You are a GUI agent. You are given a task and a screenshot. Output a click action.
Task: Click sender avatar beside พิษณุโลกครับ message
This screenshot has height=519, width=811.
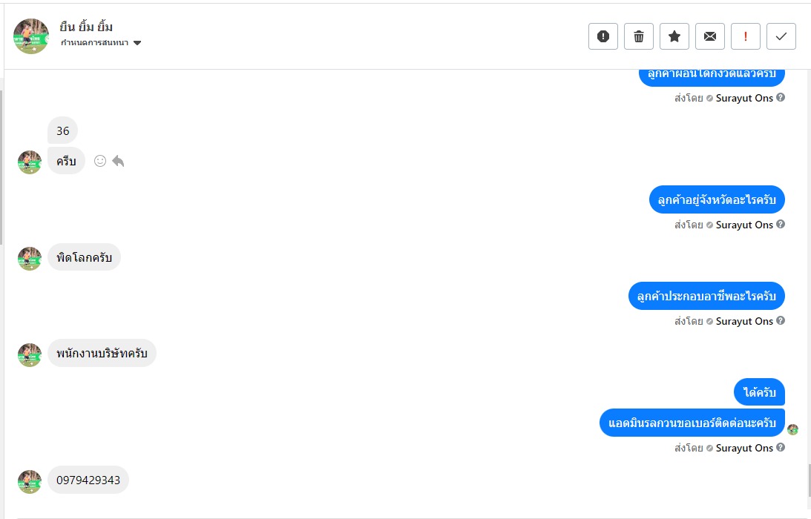click(x=30, y=258)
